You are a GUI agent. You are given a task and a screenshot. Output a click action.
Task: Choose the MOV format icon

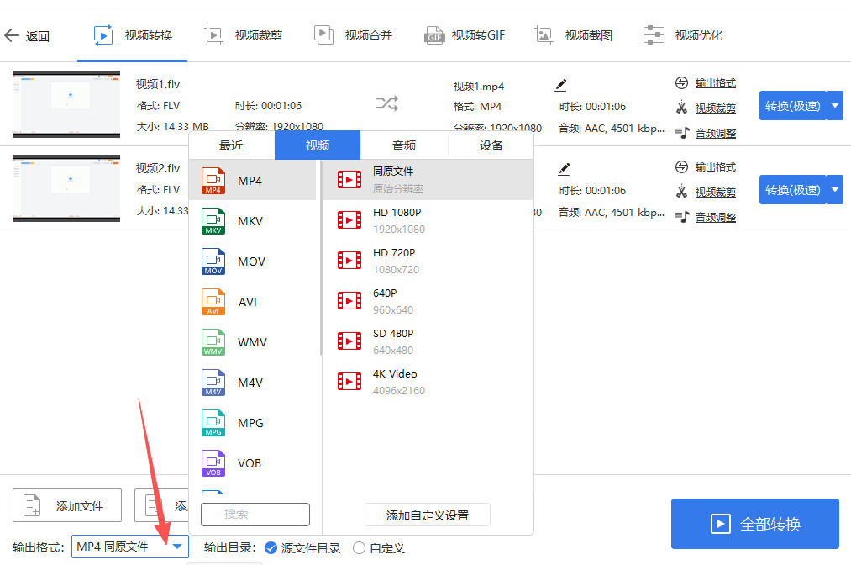213,261
